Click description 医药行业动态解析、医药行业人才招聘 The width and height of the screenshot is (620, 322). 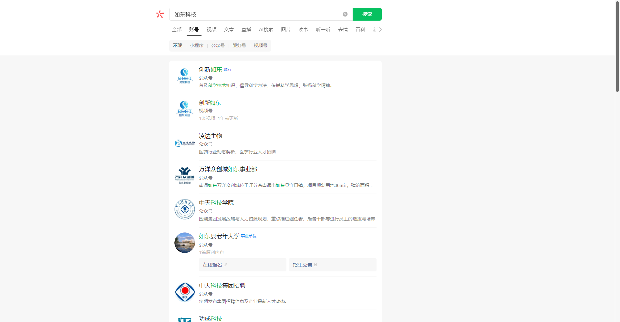(237, 152)
